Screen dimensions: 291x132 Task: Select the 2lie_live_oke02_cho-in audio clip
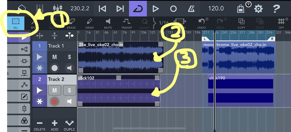121,58
